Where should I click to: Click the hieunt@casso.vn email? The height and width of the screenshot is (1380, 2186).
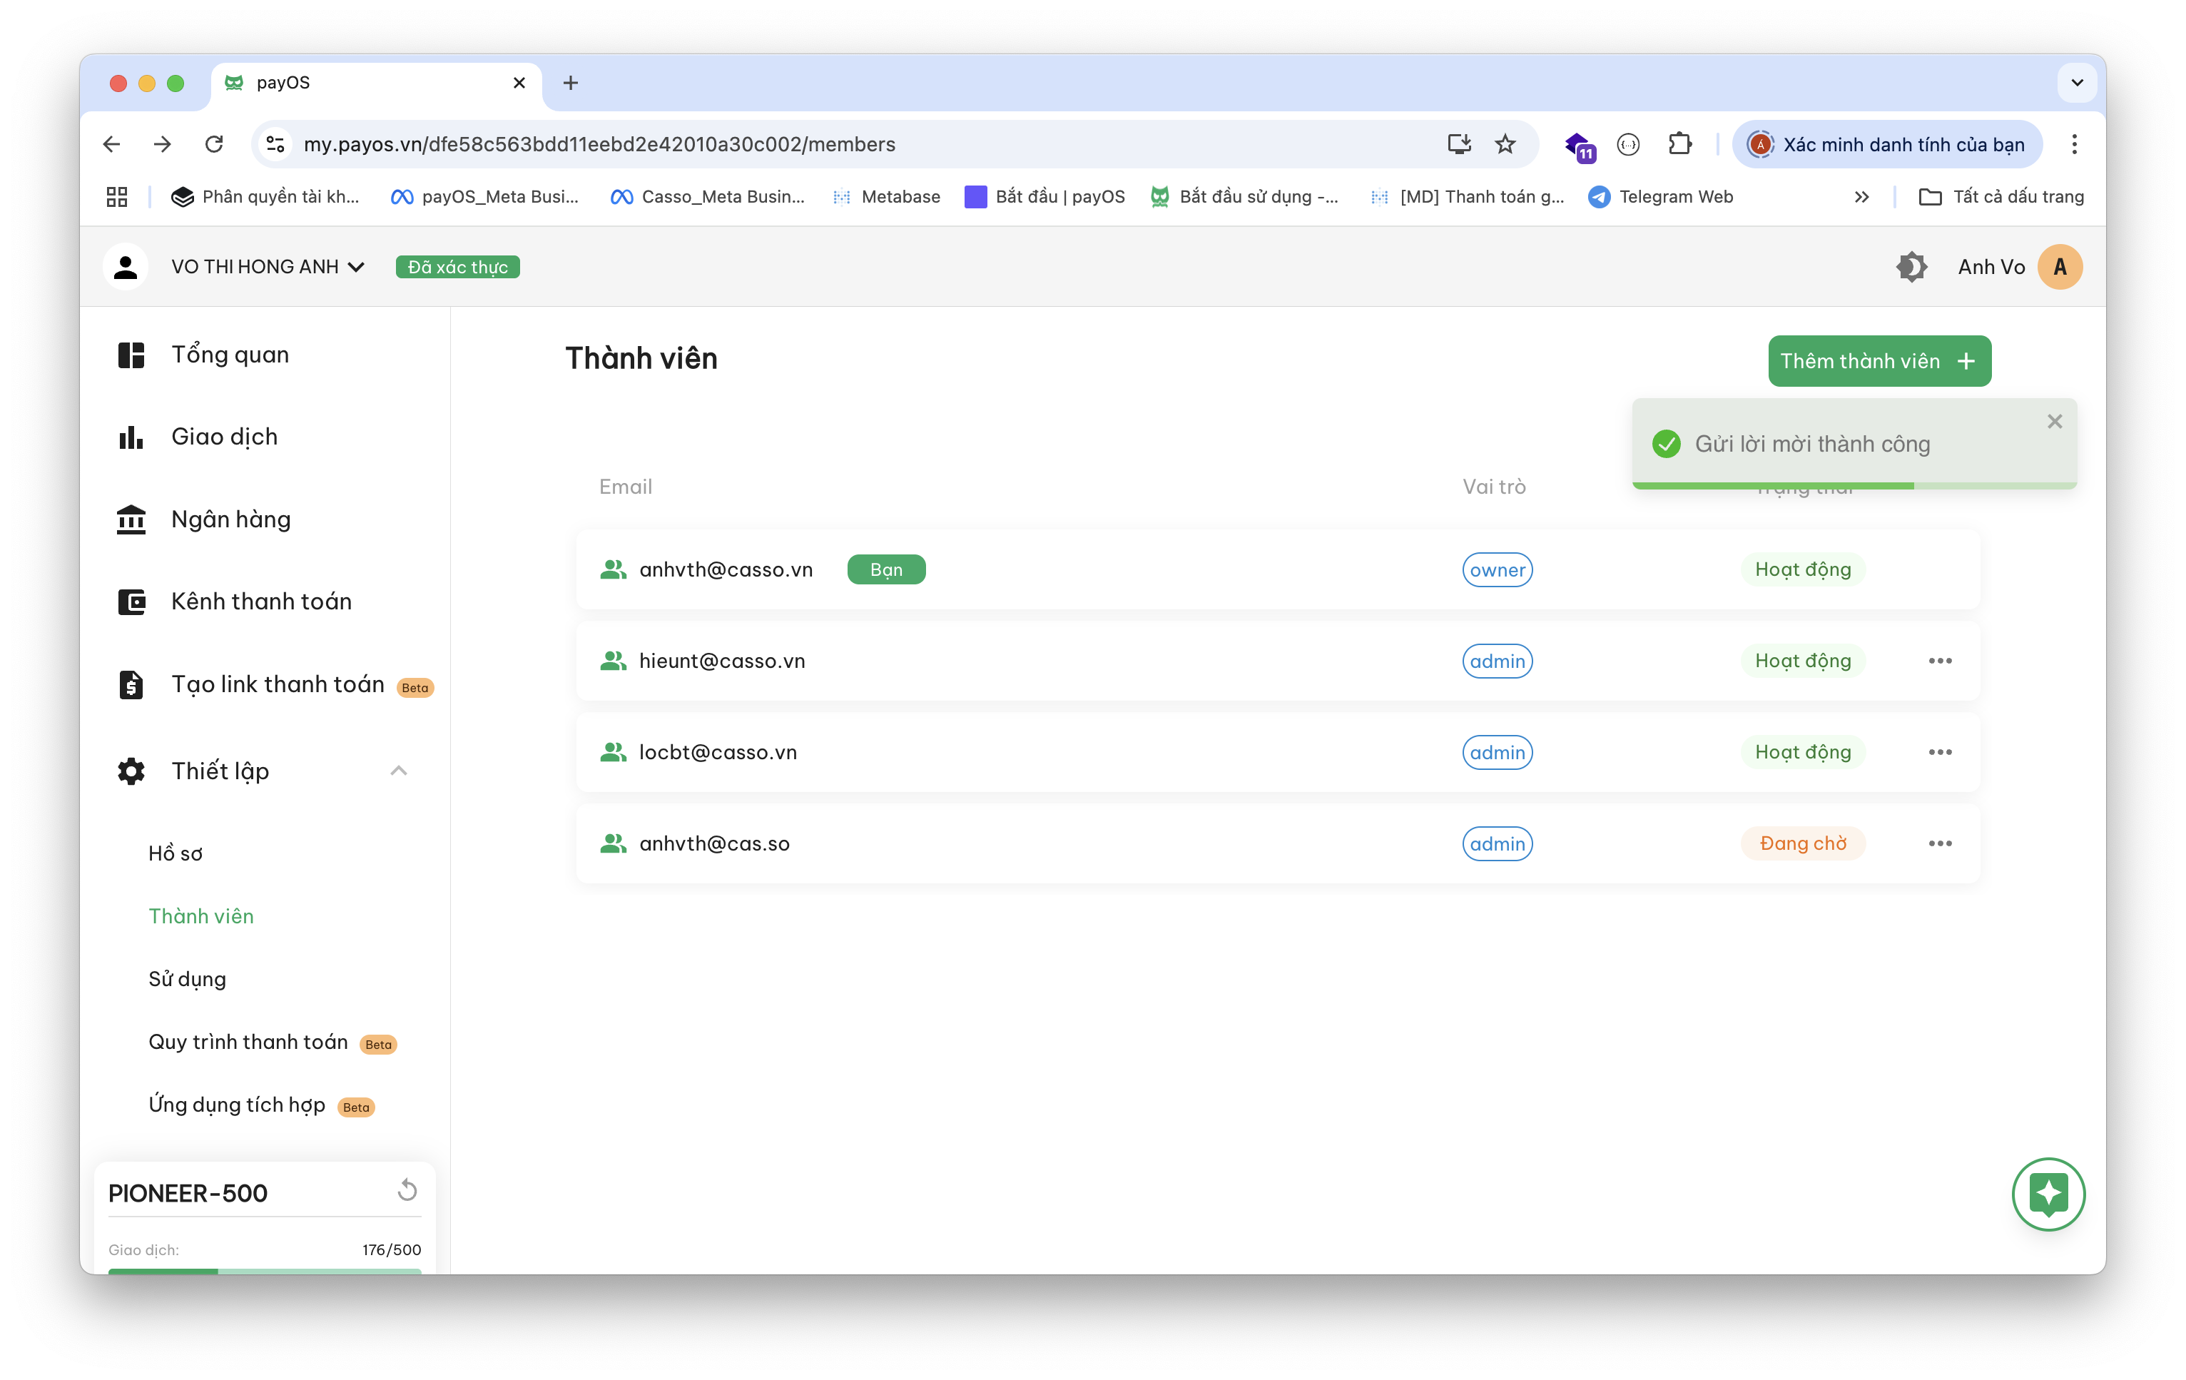click(722, 661)
